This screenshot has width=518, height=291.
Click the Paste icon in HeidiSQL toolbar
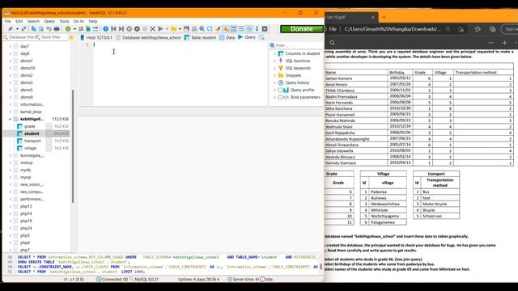(41, 29)
